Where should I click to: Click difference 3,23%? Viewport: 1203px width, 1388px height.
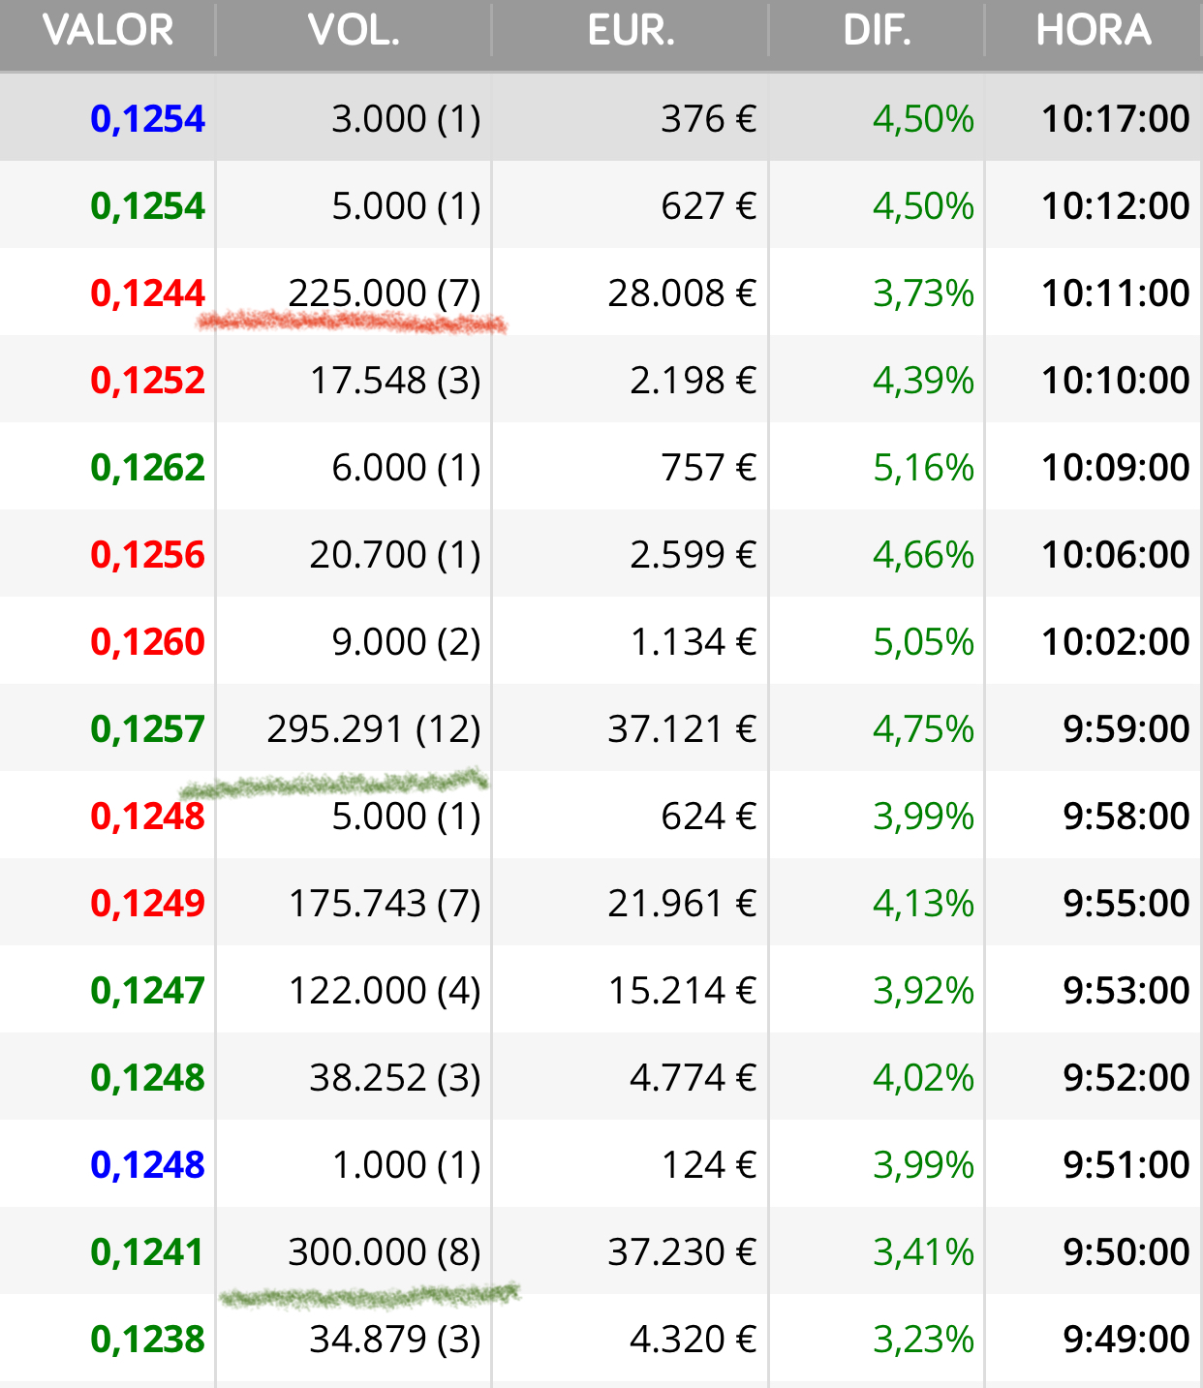(x=923, y=1340)
